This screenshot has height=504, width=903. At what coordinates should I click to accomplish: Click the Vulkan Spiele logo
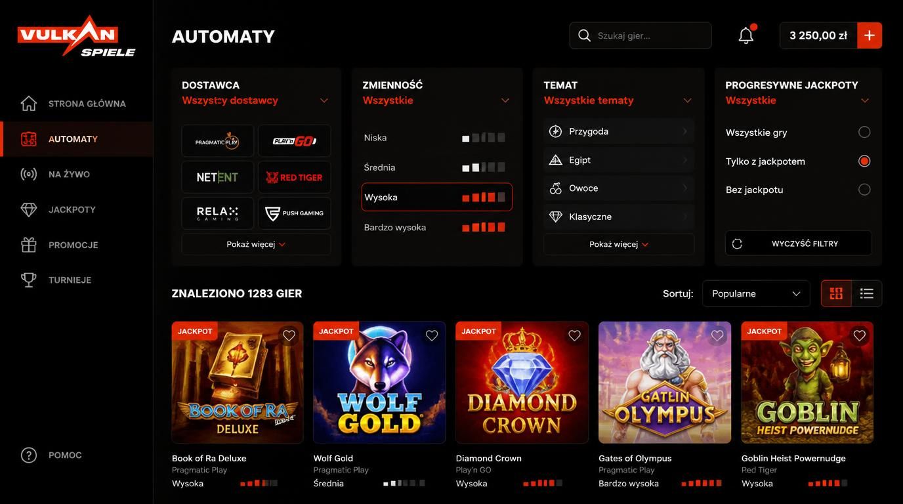tap(76, 37)
